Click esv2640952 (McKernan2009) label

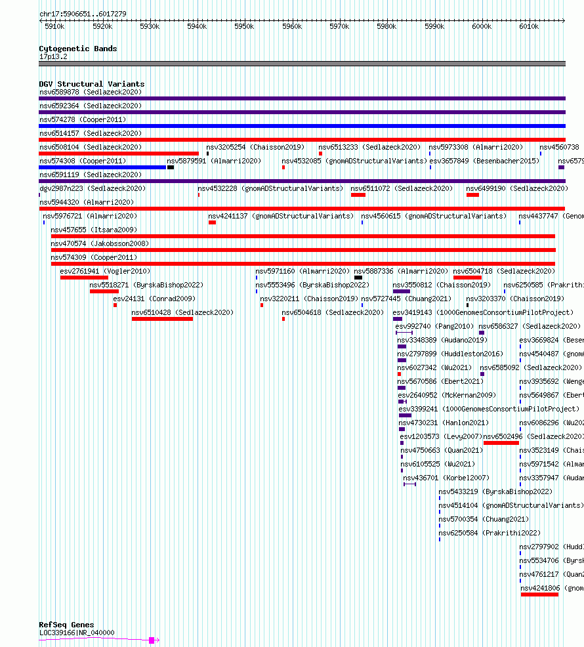click(447, 395)
